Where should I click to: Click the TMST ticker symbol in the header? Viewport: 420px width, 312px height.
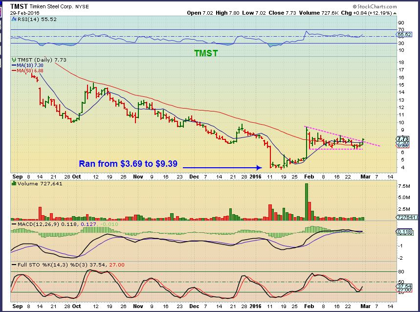pyautogui.click(x=19, y=6)
